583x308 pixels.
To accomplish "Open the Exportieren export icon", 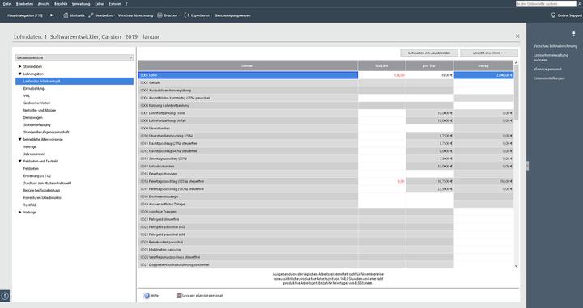I will (187, 15).
